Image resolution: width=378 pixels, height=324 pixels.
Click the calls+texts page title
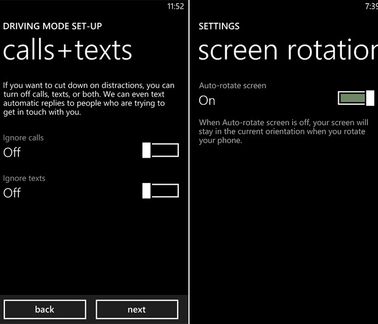click(x=67, y=50)
